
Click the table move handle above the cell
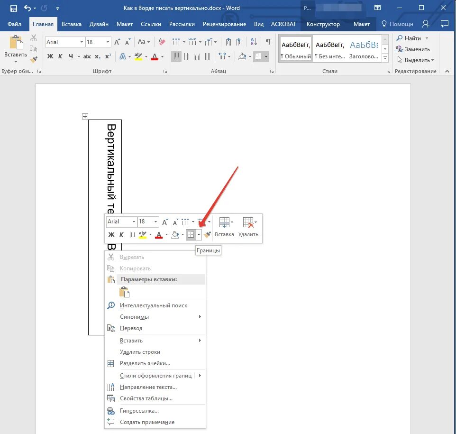click(85, 116)
